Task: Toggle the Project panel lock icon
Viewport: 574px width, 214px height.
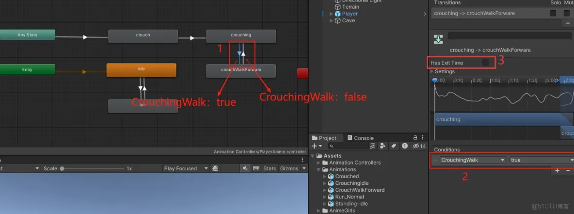Action: point(415,137)
